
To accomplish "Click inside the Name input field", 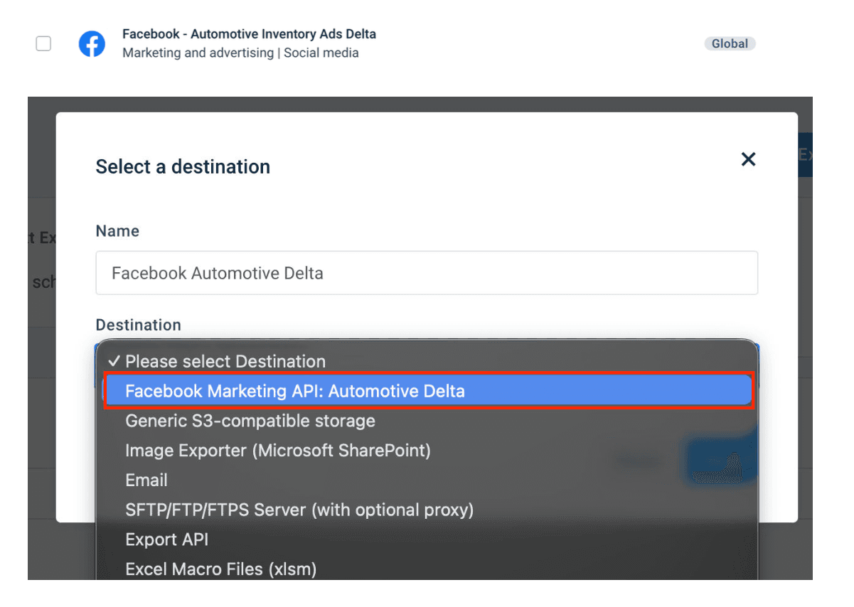I will (x=427, y=273).
